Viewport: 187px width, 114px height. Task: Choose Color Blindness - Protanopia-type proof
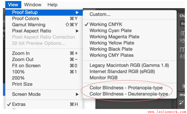[x=126, y=88]
